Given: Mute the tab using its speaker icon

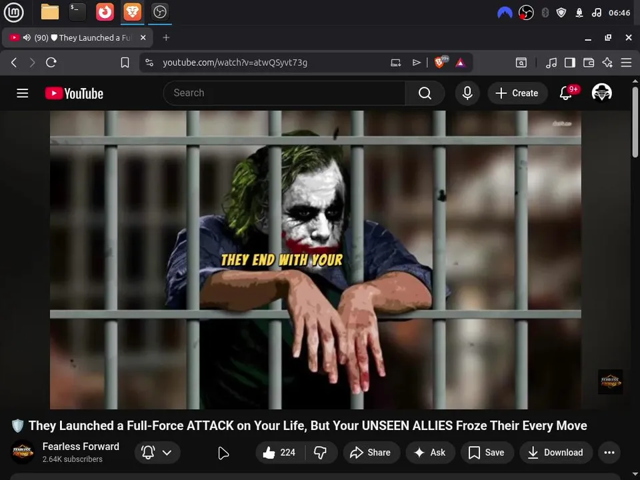Looking at the screenshot, I should pyautogui.click(x=27, y=37).
